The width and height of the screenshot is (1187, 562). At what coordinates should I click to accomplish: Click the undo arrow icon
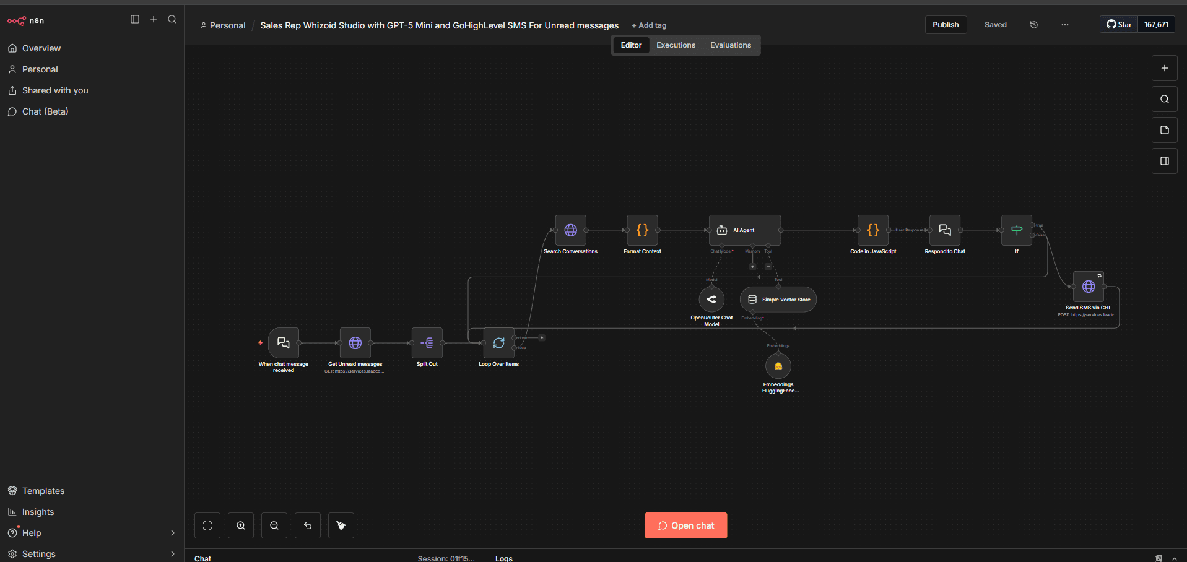tap(307, 525)
